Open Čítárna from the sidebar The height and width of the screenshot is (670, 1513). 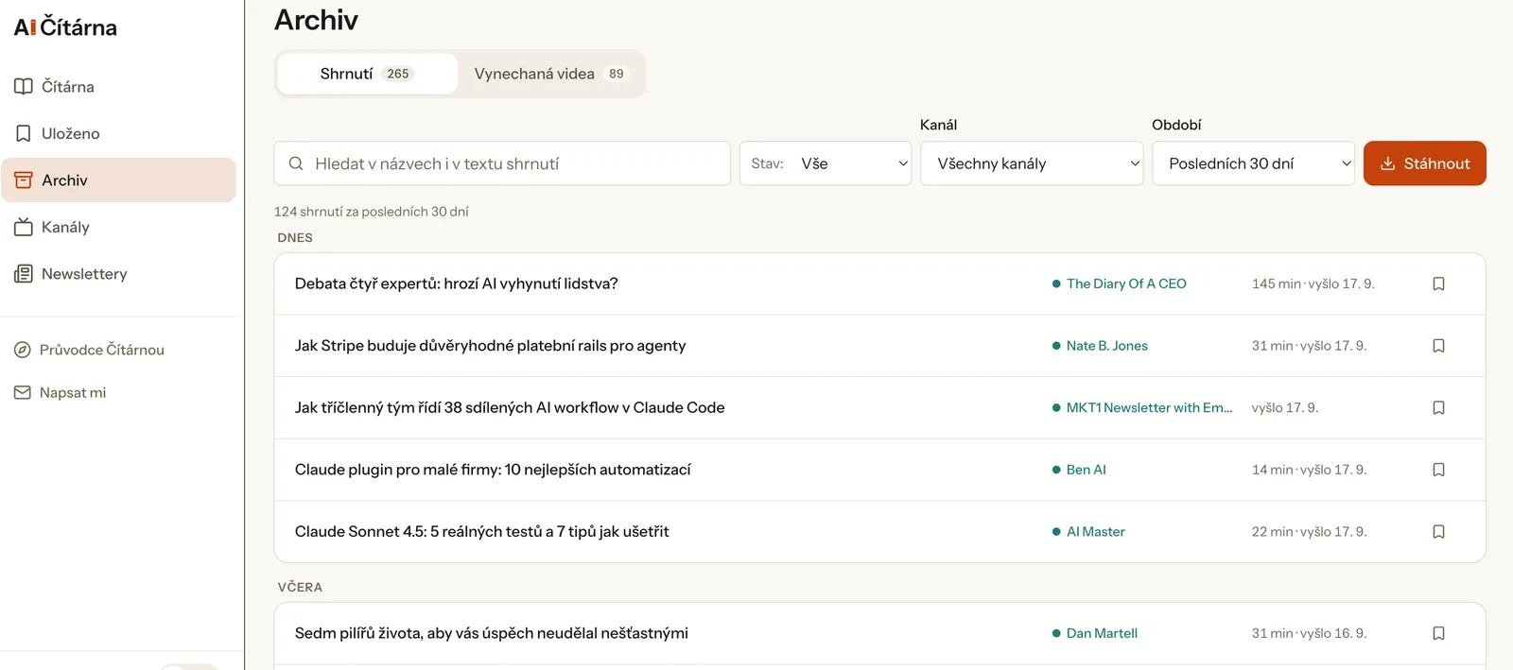118,87
